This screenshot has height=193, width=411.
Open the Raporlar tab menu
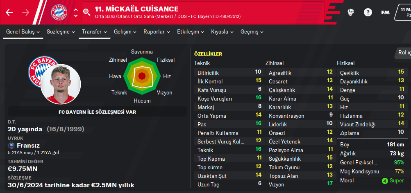[x=157, y=31]
